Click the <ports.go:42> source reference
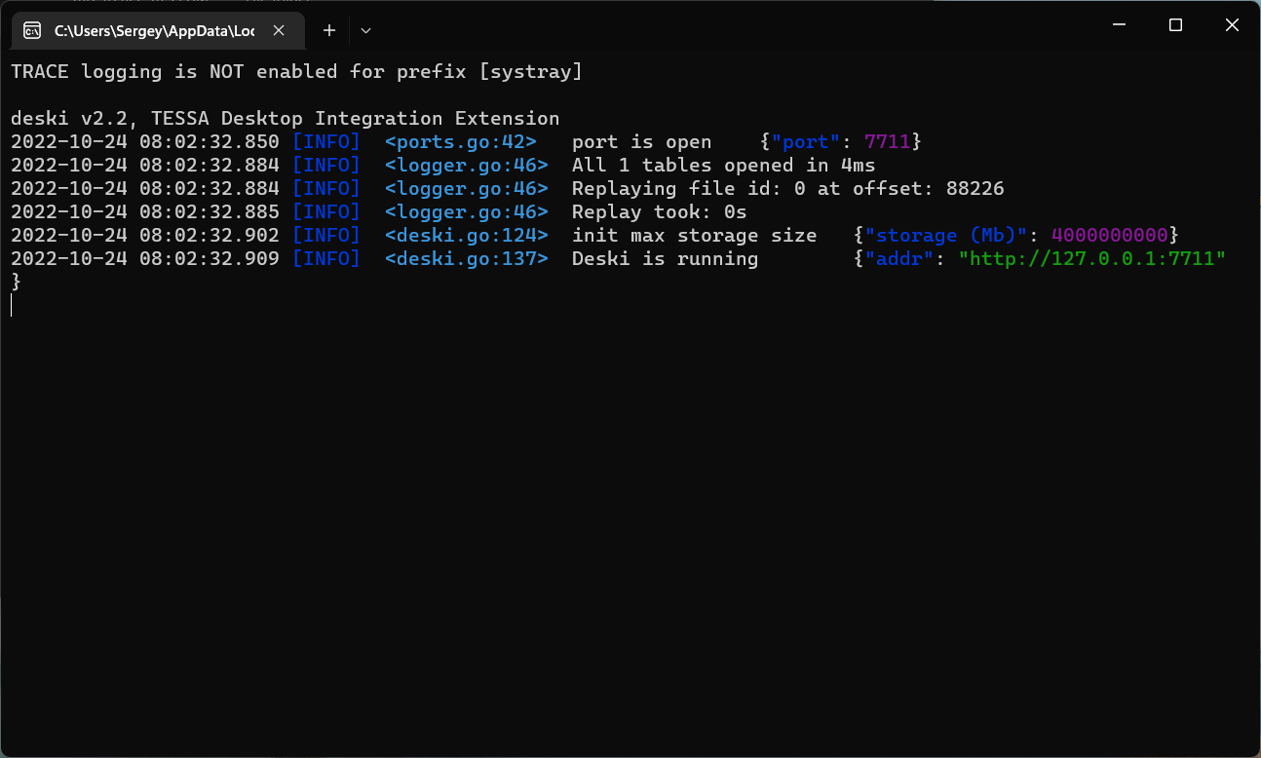The height and width of the screenshot is (758, 1261). coord(460,142)
